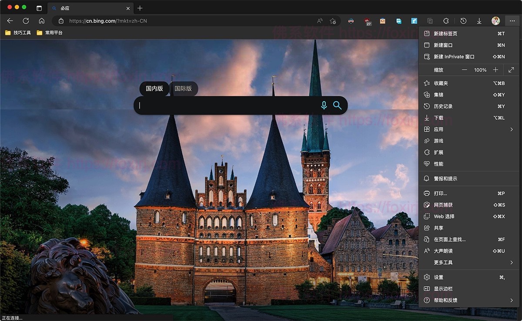Viewport: 522px width, 321px height.
Task: Toggle full screen from zoom row
Action: [511, 70]
